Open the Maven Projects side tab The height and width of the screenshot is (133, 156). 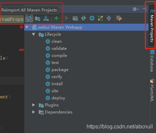[x=152, y=26]
